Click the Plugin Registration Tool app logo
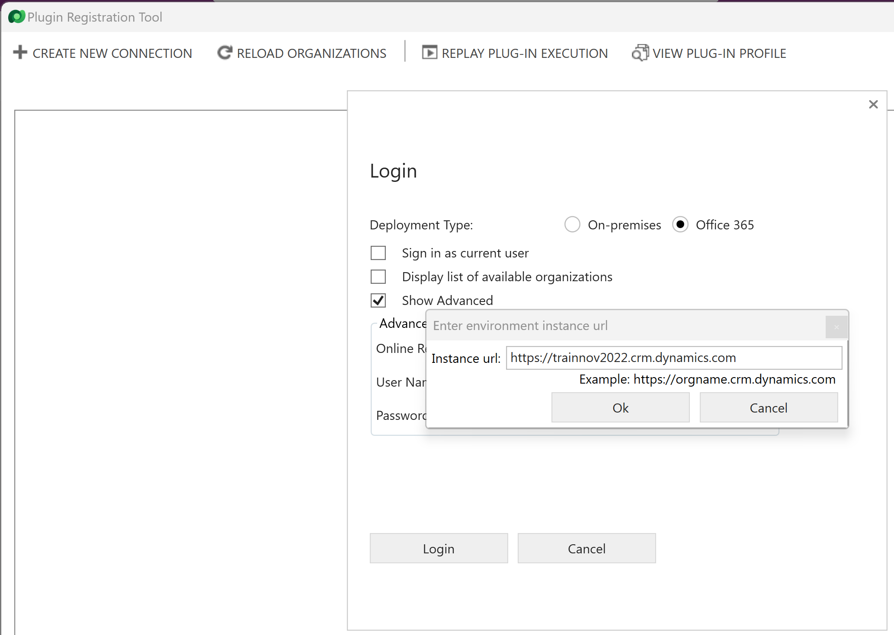Viewport: 894px width, 635px height. (x=16, y=17)
